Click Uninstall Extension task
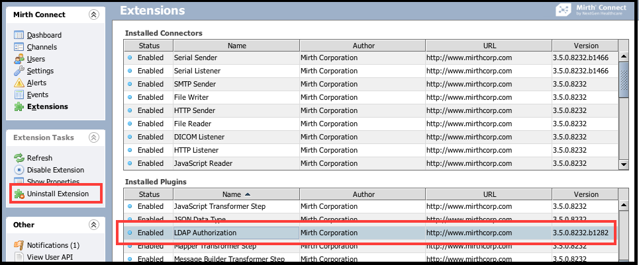Screen dimensions: 639x265 [x=58, y=194]
